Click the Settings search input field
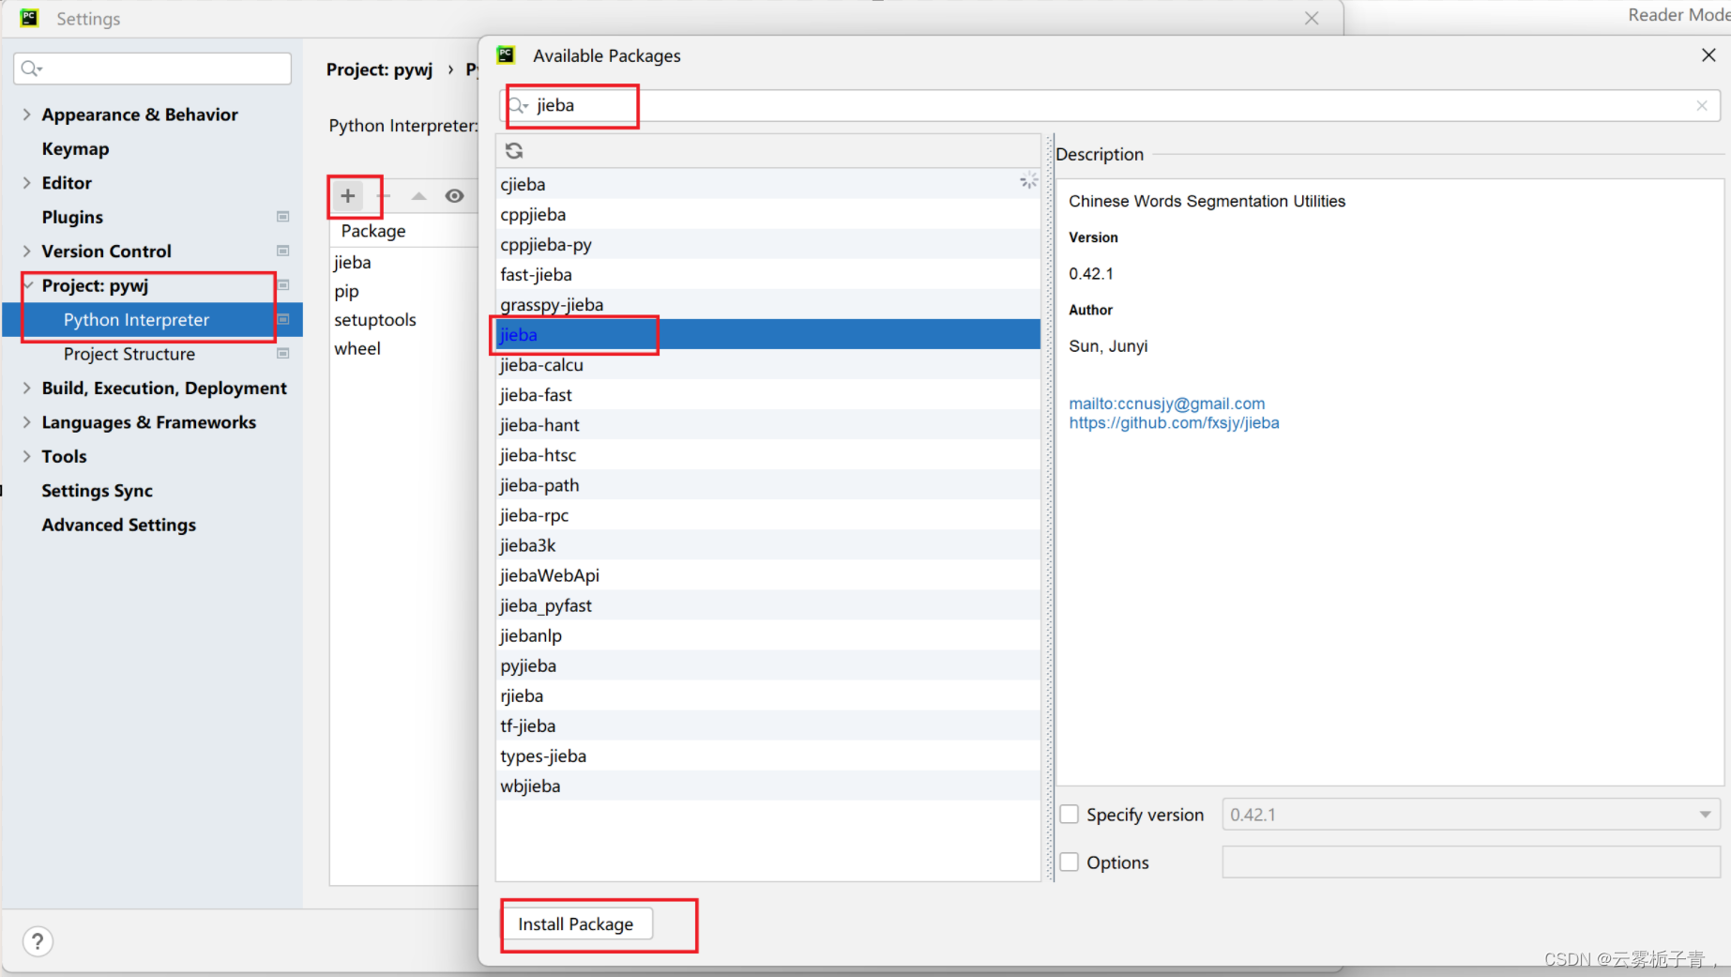 [152, 69]
